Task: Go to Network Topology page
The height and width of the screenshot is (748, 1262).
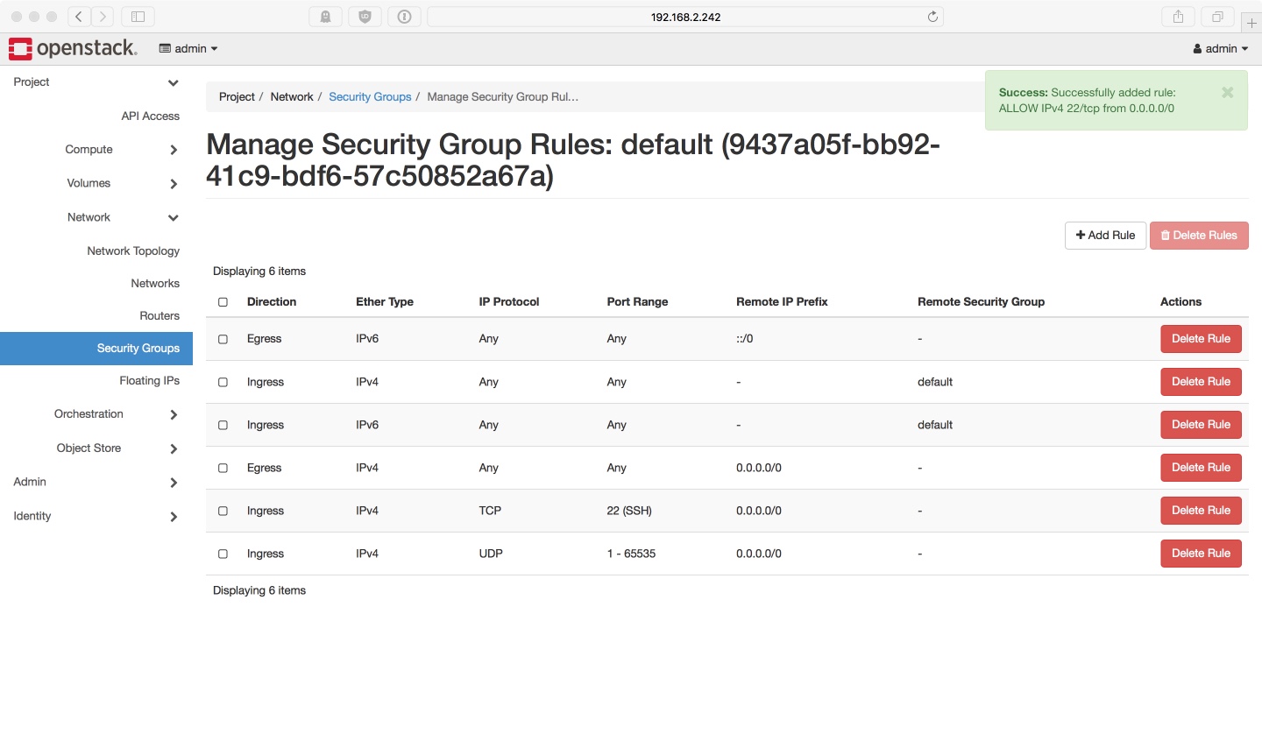Action: 133,251
